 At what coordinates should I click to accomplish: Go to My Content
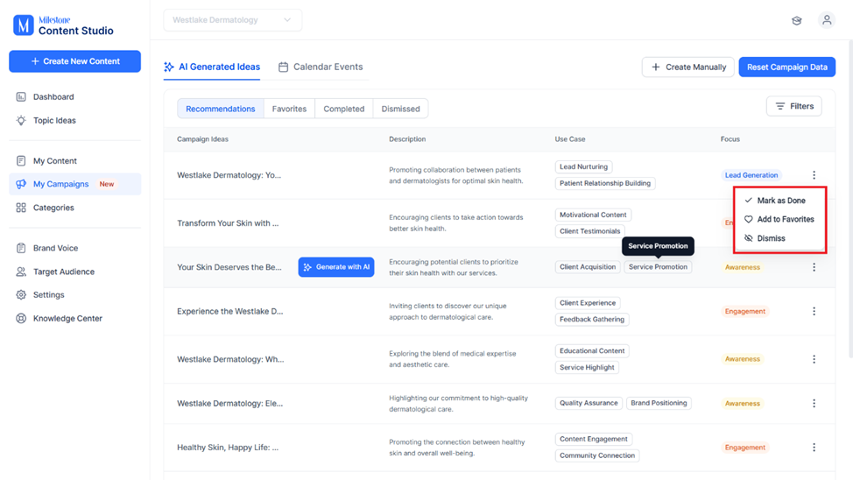(x=55, y=161)
